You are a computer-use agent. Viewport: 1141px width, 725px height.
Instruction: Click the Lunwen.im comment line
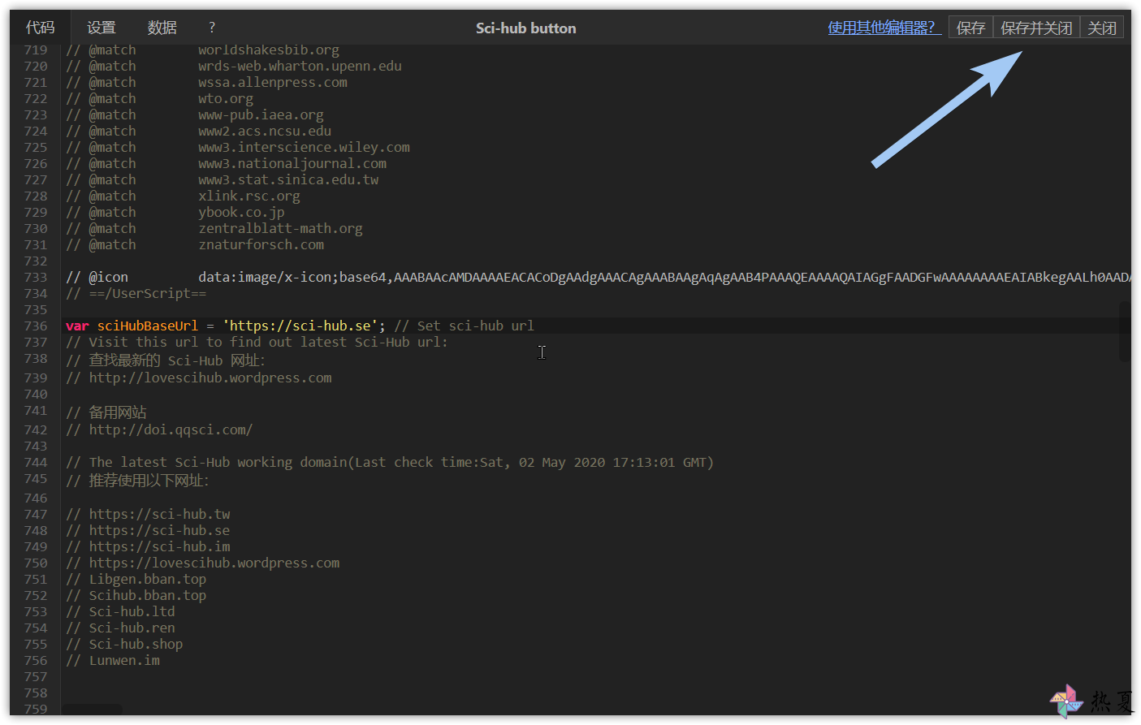(113, 660)
